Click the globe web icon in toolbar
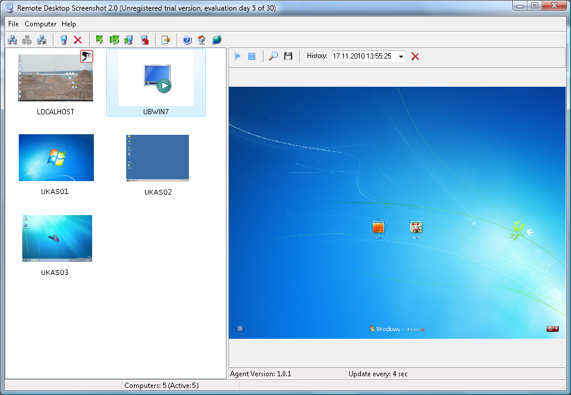 [x=217, y=40]
